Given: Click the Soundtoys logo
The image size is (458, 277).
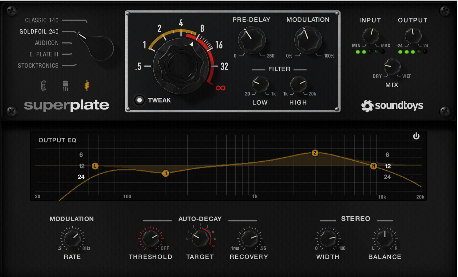Looking at the screenshot, I should 392,106.
